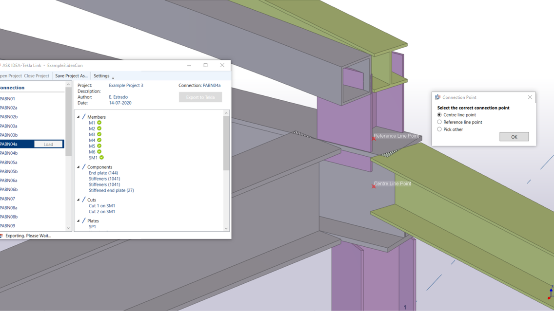The height and width of the screenshot is (311, 554).
Task: Click the tree panel scrollbar up arrow
Action: (x=226, y=113)
